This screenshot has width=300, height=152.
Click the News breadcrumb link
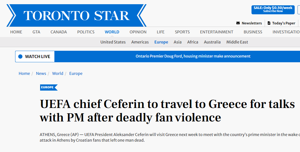(41, 73)
